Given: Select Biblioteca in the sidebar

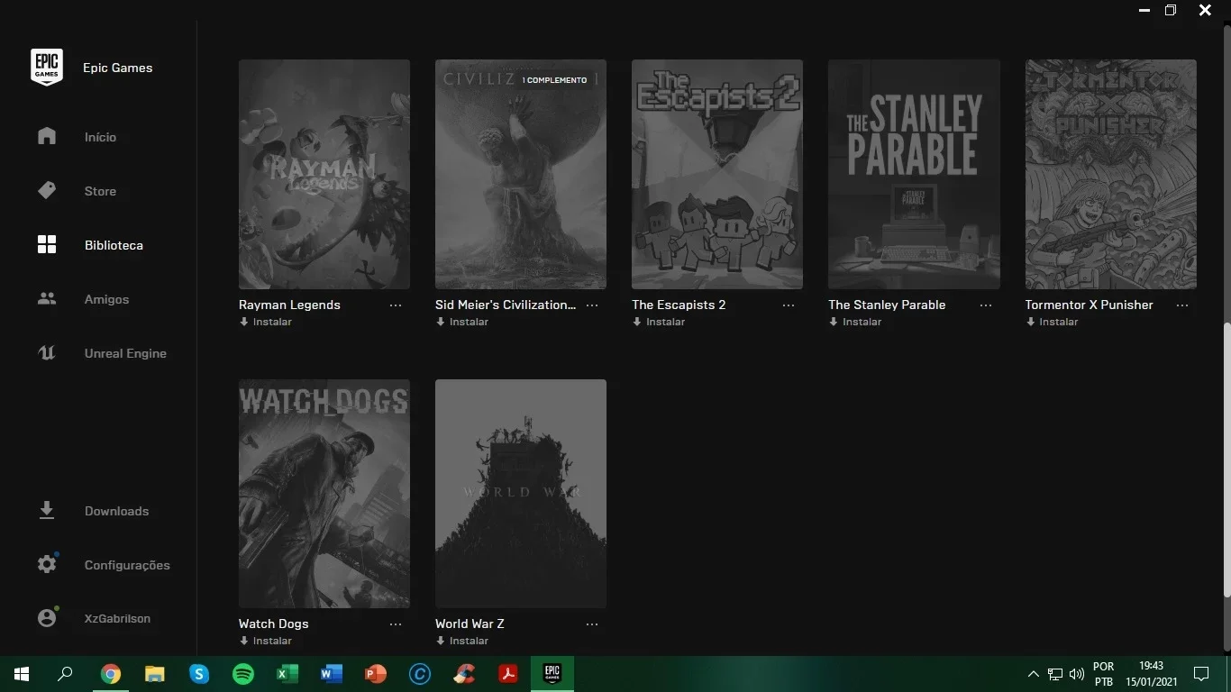Looking at the screenshot, I should click(x=114, y=245).
